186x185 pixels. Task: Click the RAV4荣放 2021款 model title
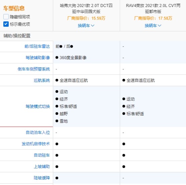pyautogui.click(x=153, y=9)
